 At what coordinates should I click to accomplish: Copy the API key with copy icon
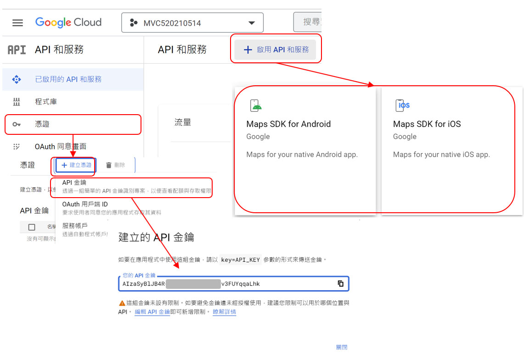(341, 284)
